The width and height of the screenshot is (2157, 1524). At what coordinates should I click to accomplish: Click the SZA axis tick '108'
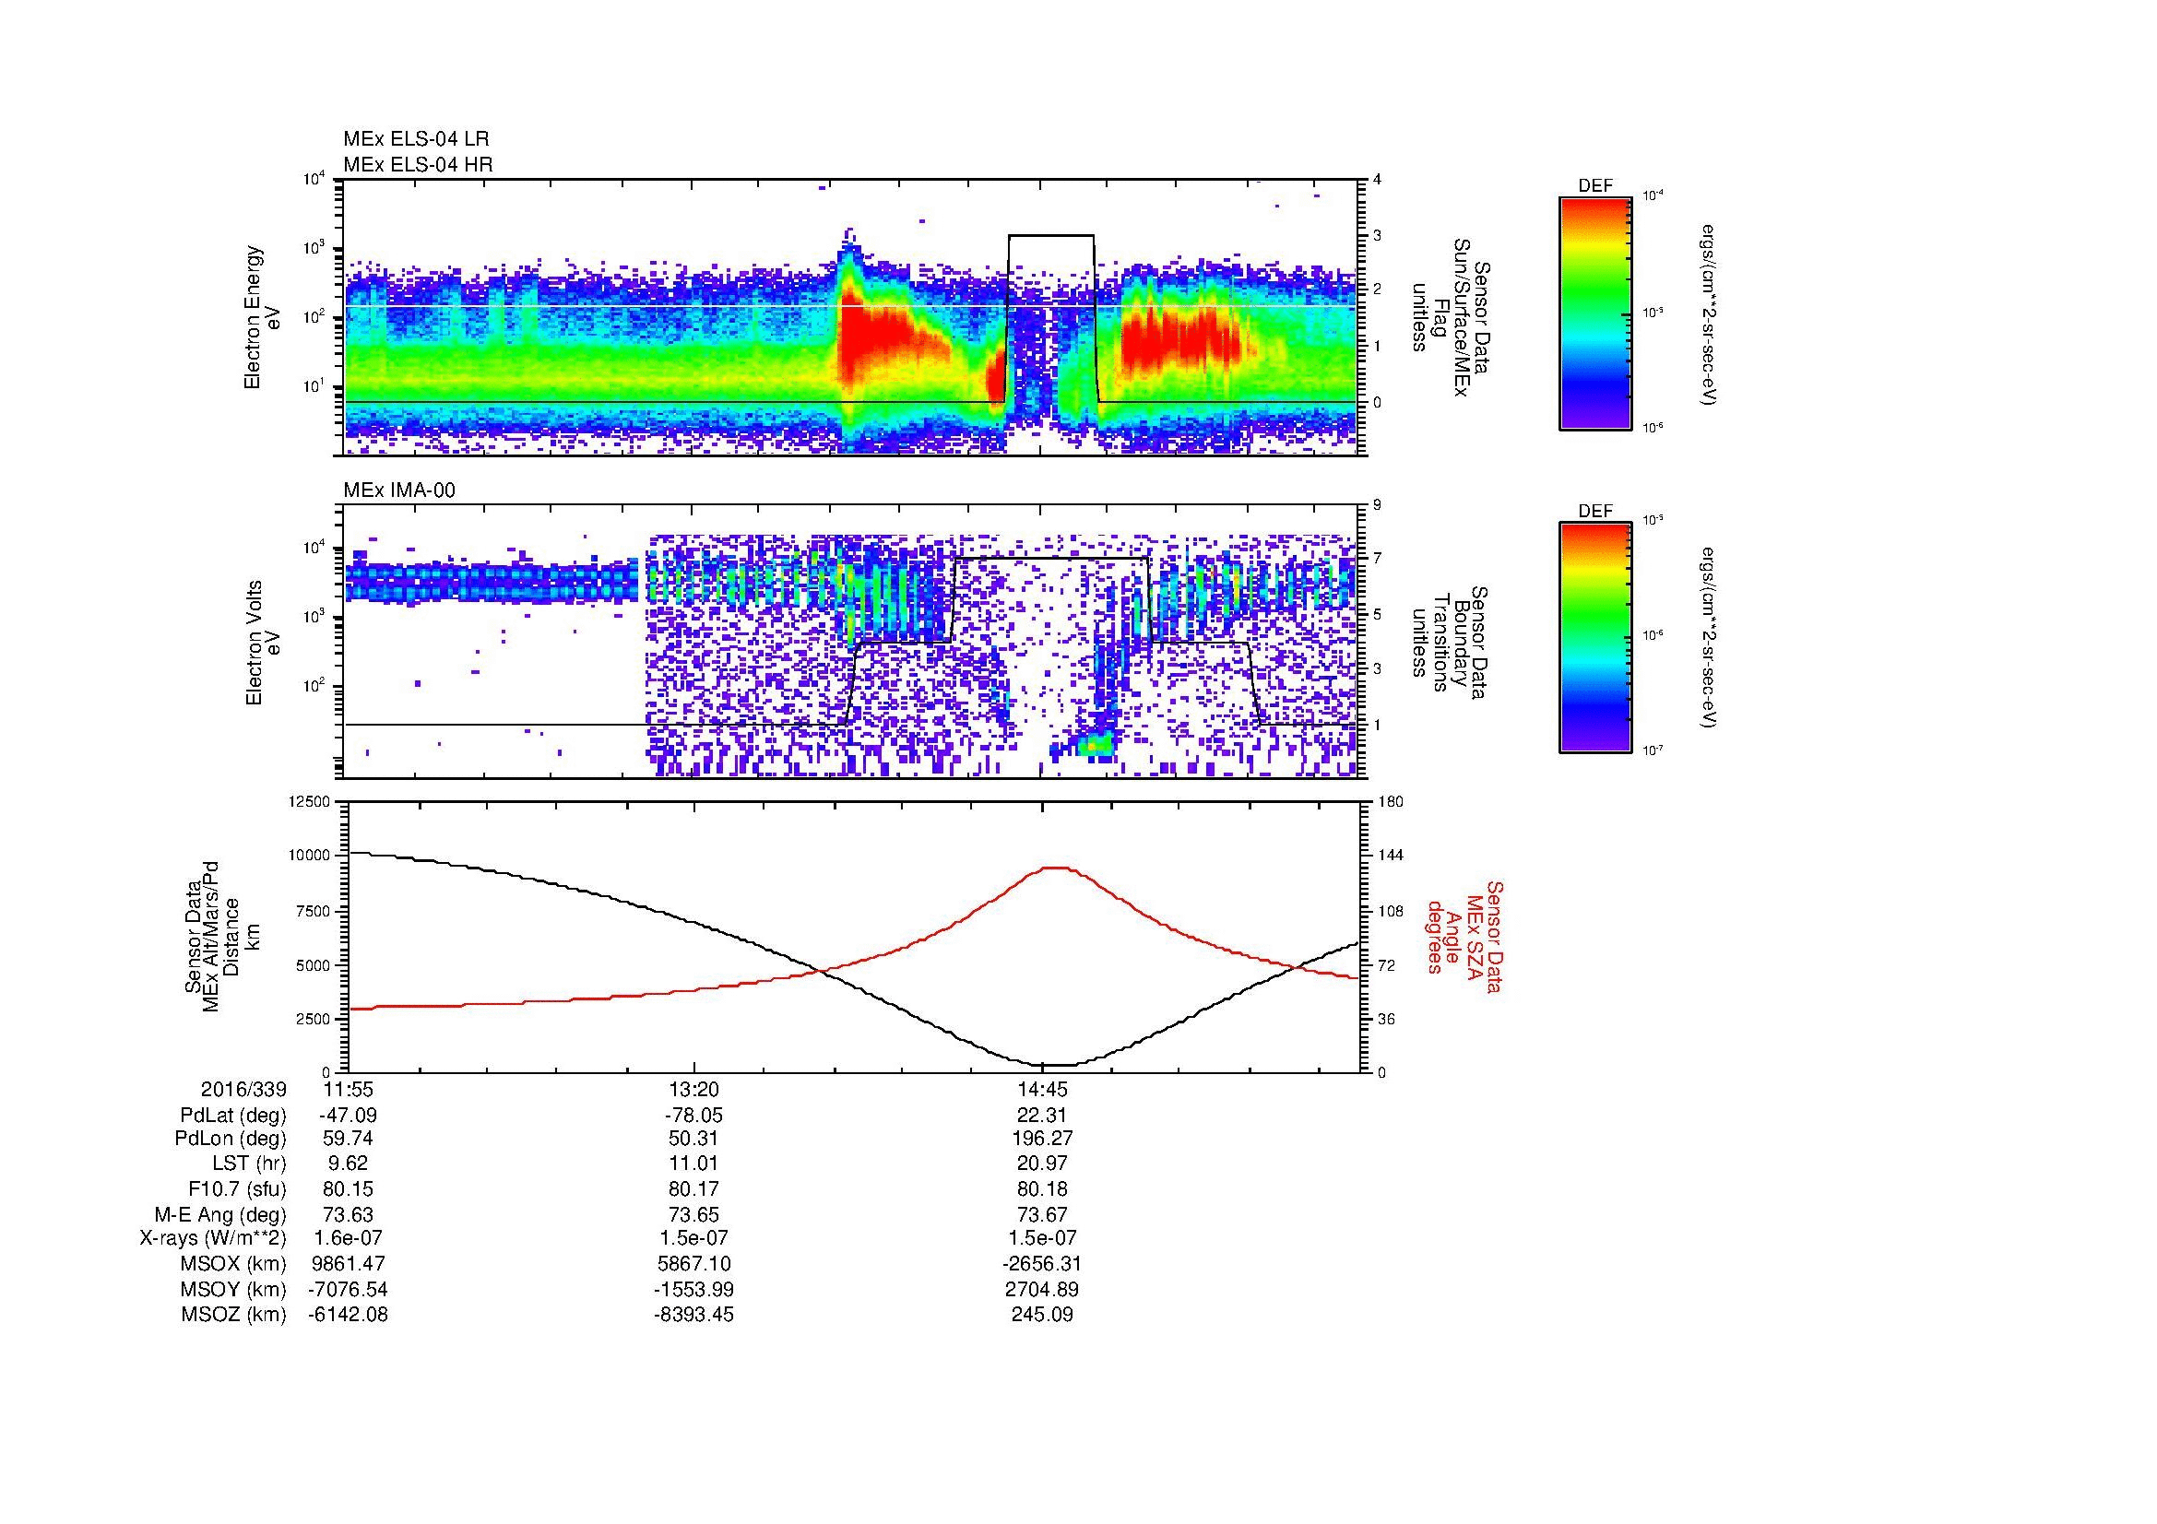click(x=1391, y=911)
